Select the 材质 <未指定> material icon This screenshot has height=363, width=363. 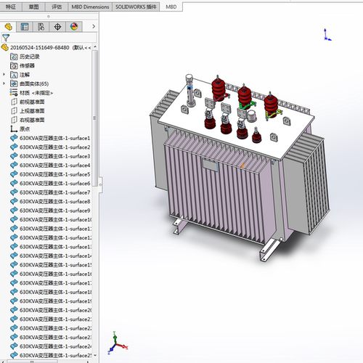14,93
